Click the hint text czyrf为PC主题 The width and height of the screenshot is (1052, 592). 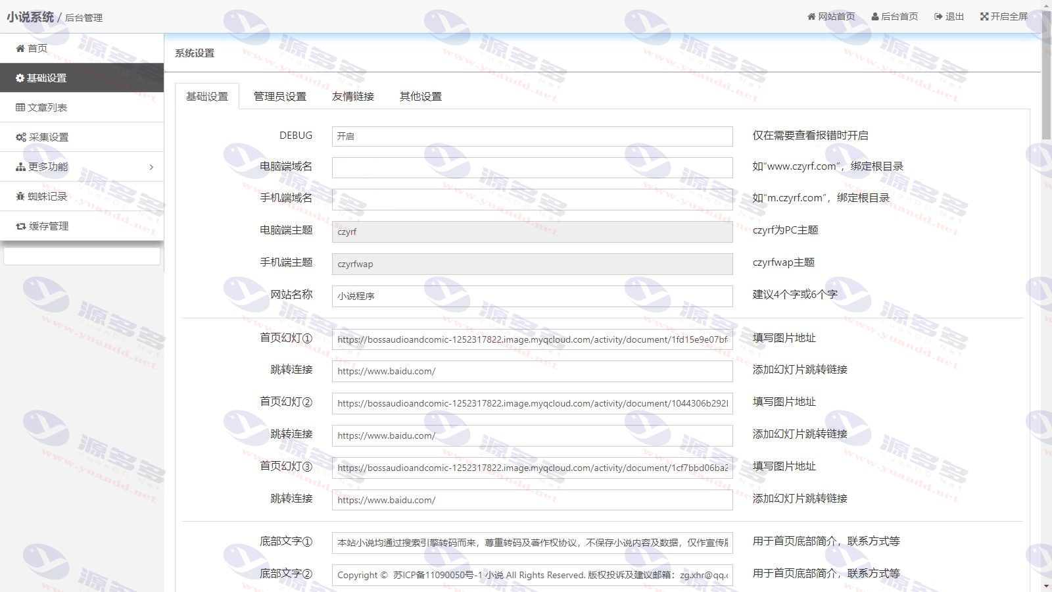(785, 230)
